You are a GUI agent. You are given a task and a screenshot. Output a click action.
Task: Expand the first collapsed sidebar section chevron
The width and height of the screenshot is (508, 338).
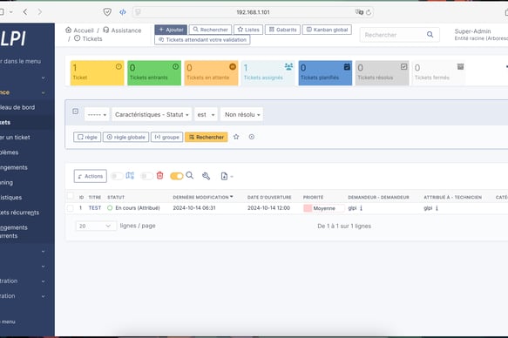[43, 78]
